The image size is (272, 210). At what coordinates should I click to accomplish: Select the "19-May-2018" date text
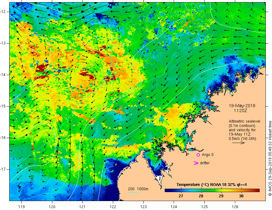tap(242, 106)
